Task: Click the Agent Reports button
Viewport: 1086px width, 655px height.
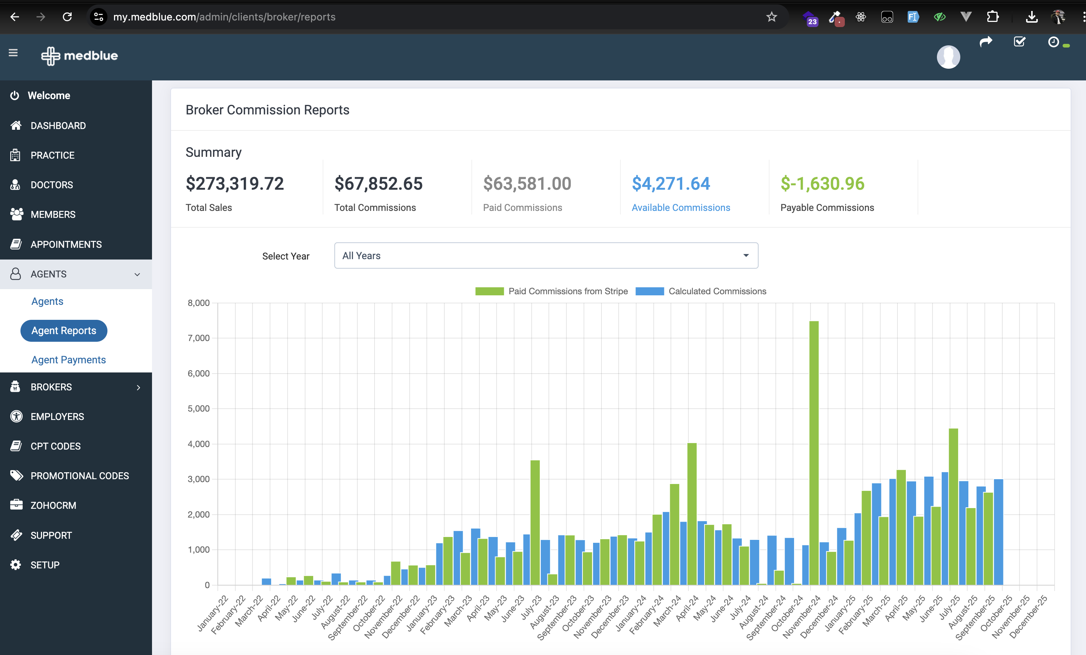Action: tap(64, 330)
